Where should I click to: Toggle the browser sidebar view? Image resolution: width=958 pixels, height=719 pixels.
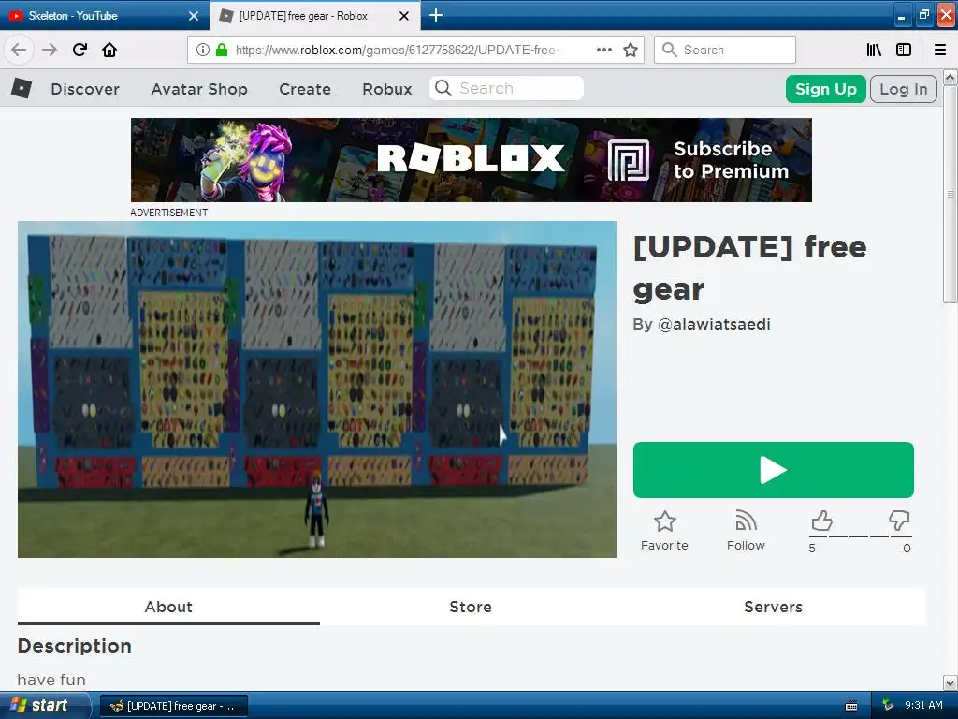pyautogui.click(x=904, y=50)
